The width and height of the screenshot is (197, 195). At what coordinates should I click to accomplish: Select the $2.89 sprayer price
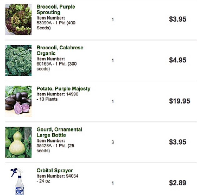click(x=177, y=183)
